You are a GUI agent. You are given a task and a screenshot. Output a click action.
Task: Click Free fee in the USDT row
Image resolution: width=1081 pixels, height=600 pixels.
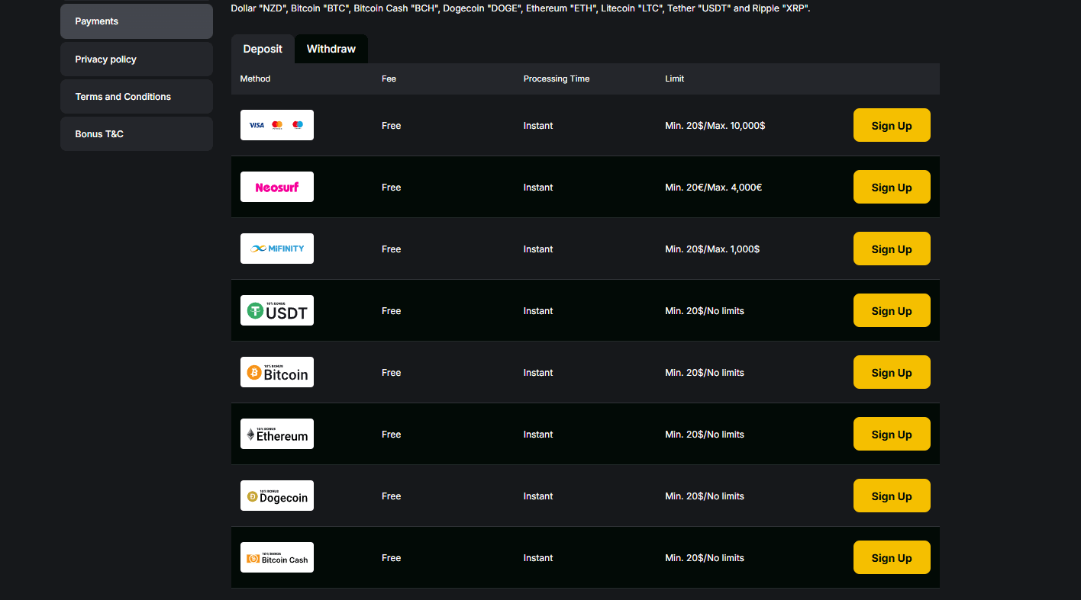[x=391, y=311]
